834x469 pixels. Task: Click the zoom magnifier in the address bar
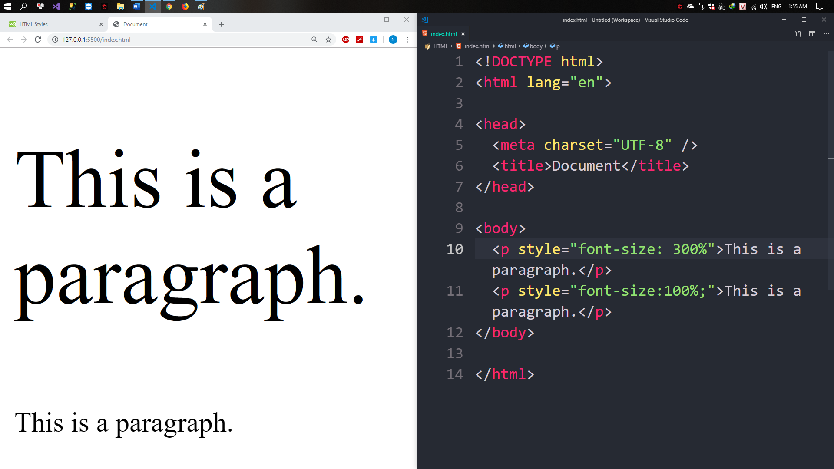click(314, 40)
